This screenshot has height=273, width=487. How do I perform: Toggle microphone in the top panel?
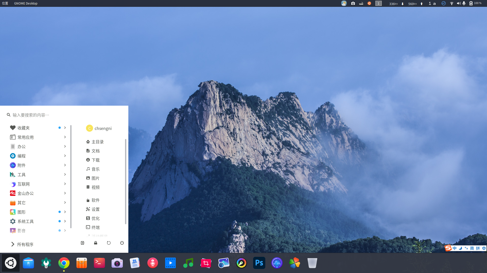point(464,3)
